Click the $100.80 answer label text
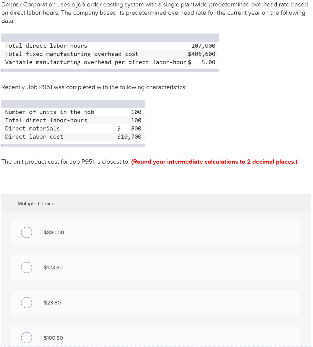The image size is (313, 347). pyautogui.click(x=53, y=338)
